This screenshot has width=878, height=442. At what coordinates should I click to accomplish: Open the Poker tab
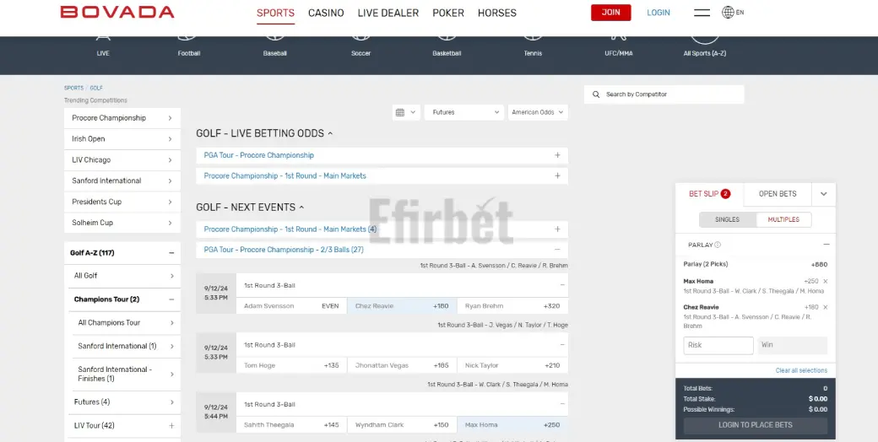coord(448,13)
